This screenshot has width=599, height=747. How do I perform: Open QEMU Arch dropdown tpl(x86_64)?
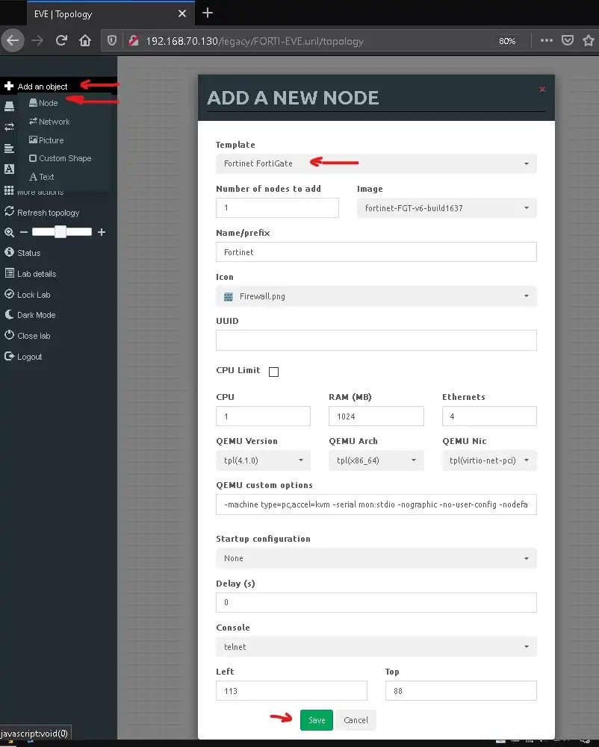tap(376, 460)
